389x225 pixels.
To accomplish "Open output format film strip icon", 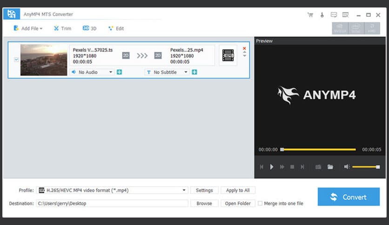I will coord(228,55).
